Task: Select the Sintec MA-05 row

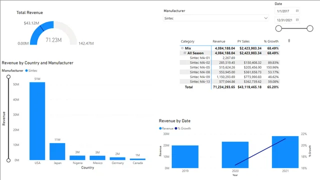Action: click(229, 67)
